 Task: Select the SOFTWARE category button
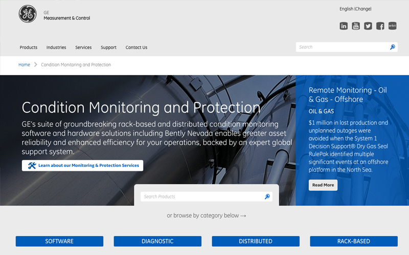(59, 241)
